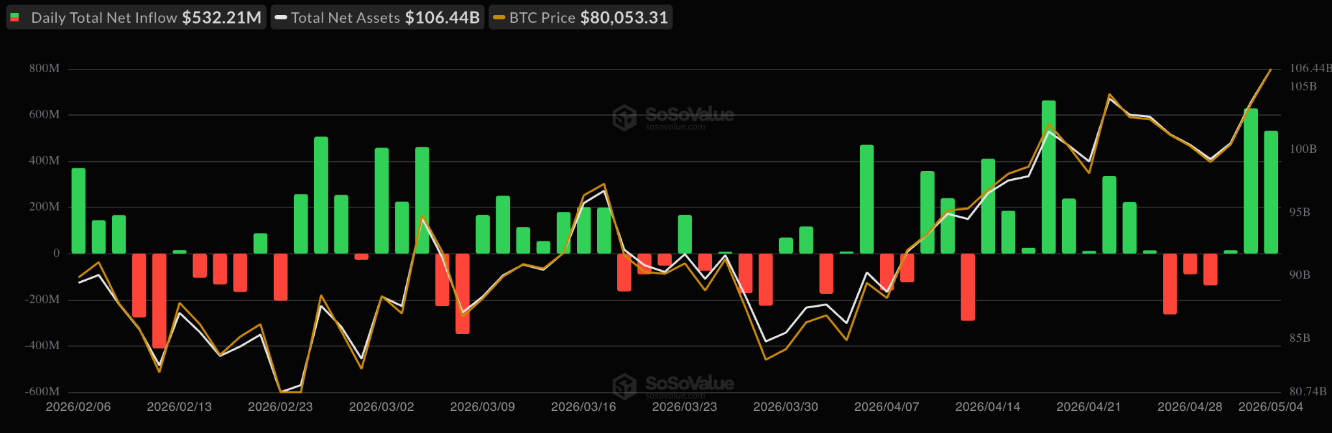The height and width of the screenshot is (433, 1332).
Task: Click the -600M left axis label
Action: (42, 392)
